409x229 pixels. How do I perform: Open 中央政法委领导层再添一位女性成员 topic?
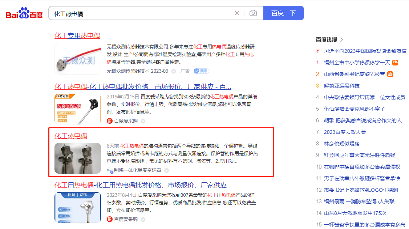point(364,97)
